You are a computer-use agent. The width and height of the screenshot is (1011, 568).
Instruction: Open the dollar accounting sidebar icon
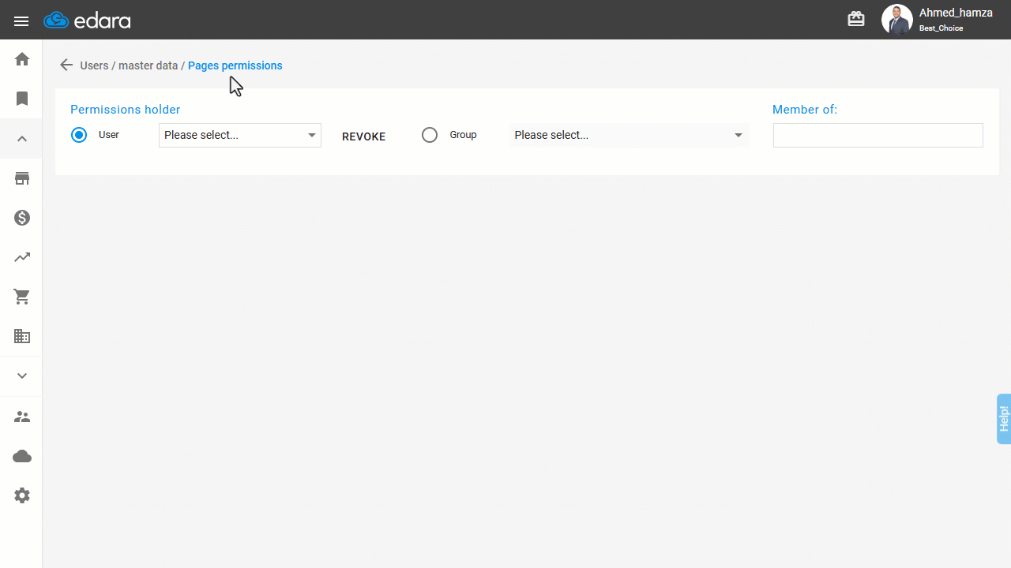[x=22, y=218]
